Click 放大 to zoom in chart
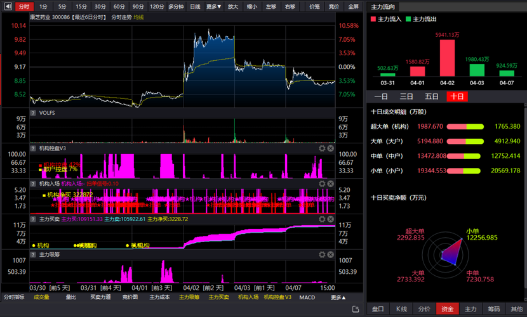 tap(233, 6)
